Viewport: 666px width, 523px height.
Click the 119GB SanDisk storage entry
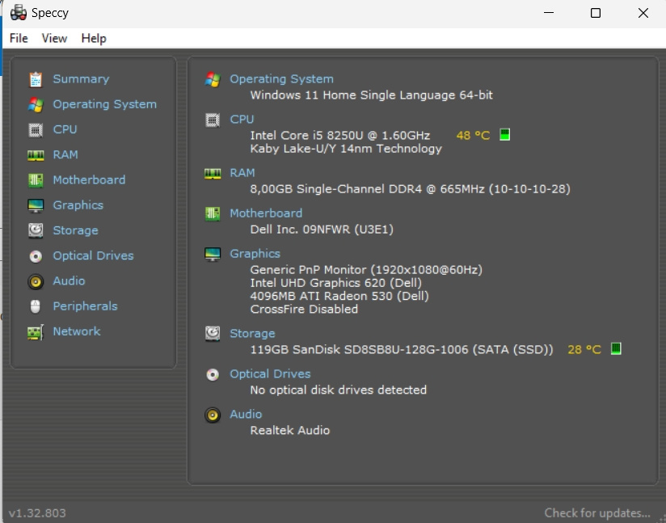pyautogui.click(x=402, y=350)
